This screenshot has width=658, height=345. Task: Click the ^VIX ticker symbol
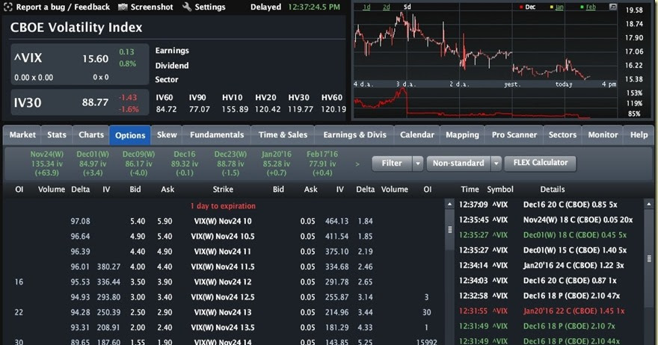tap(28, 57)
